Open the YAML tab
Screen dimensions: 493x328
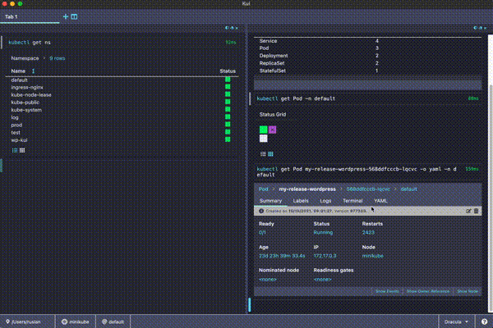click(380, 200)
